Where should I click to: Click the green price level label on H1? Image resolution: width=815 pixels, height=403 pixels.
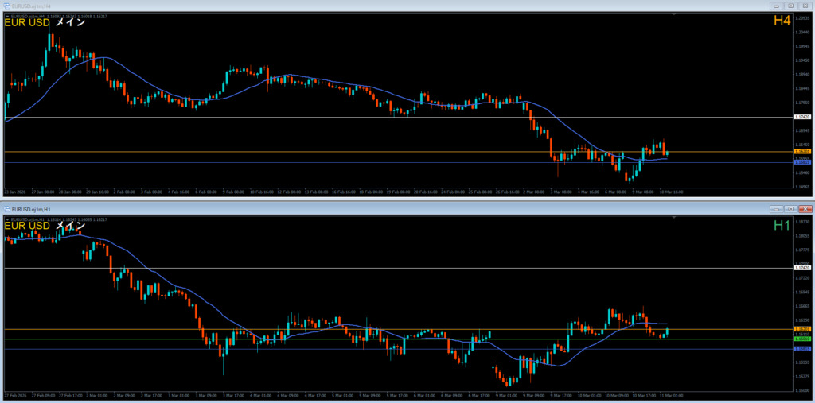(802, 339)
